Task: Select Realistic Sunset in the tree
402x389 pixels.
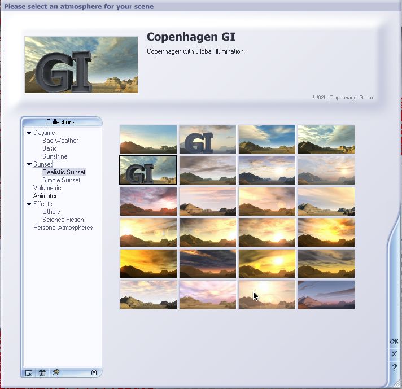Action: 64,172
